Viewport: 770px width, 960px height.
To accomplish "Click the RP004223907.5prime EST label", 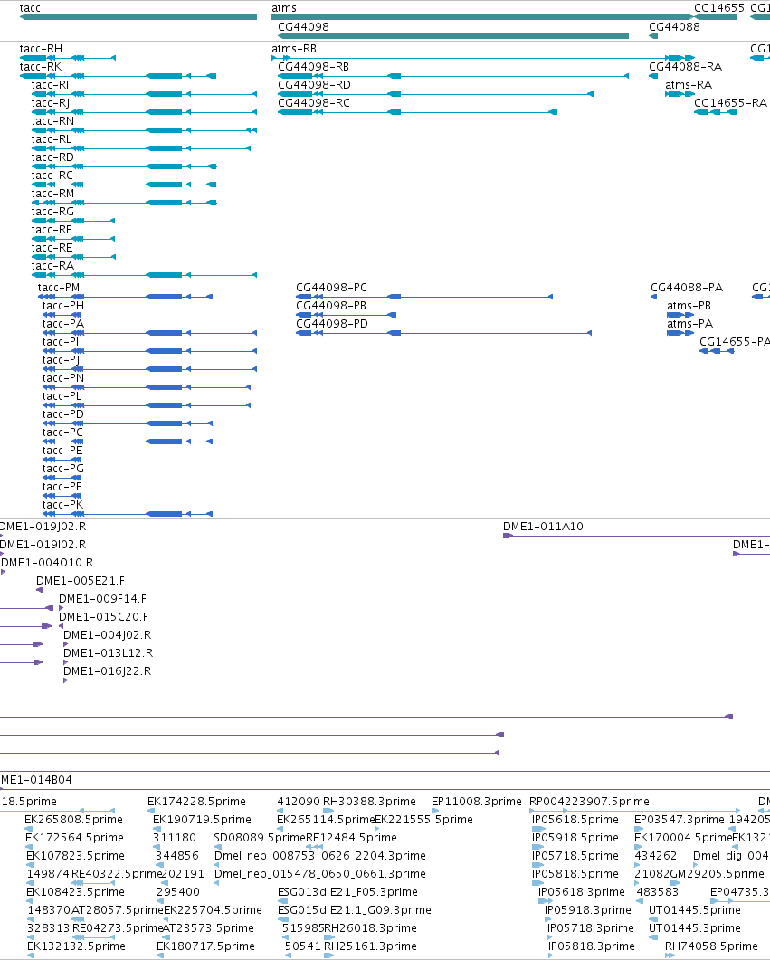I will point(589,802).
